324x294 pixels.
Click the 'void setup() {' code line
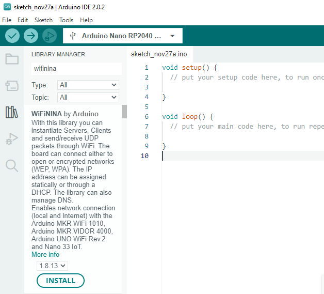point(189,68)
